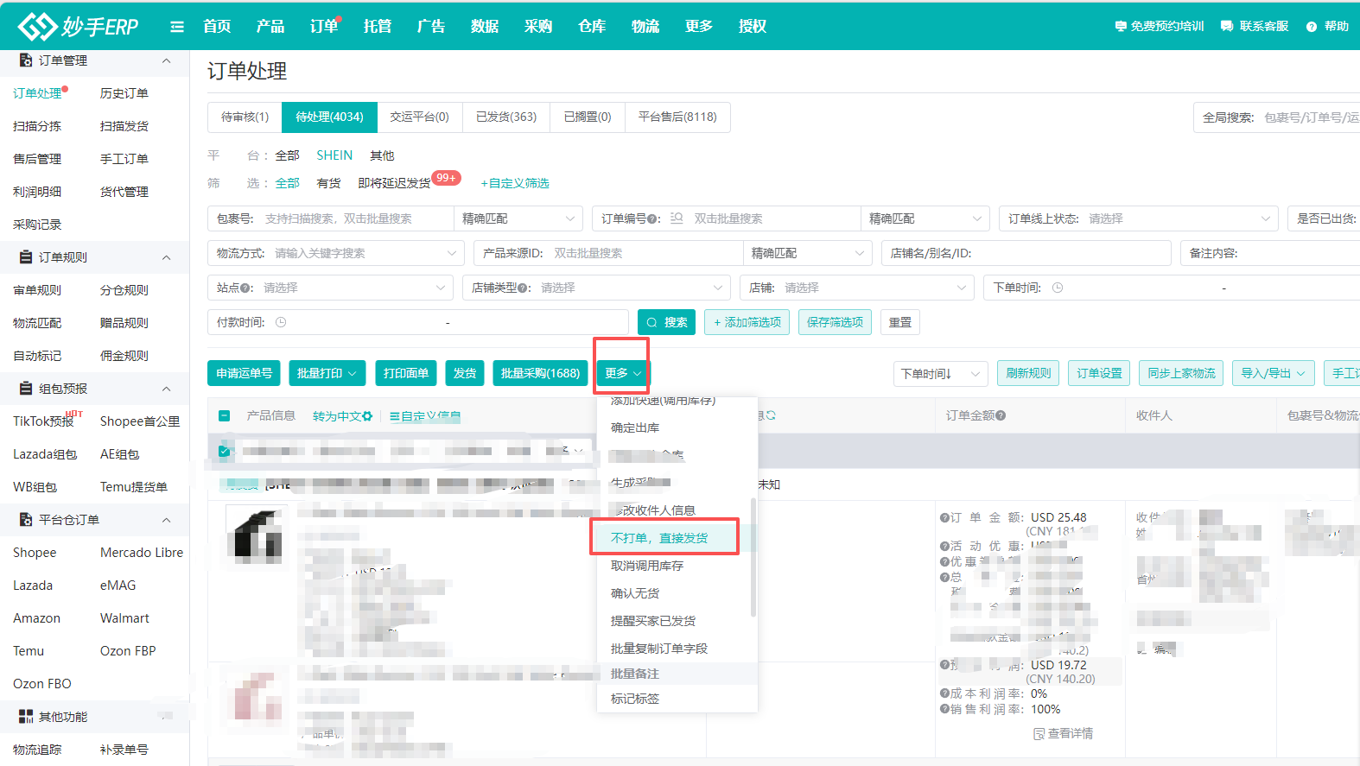Click the 添加筛选项 button
Viewport: 1360px width, 766px height.
tap(747, 322)
